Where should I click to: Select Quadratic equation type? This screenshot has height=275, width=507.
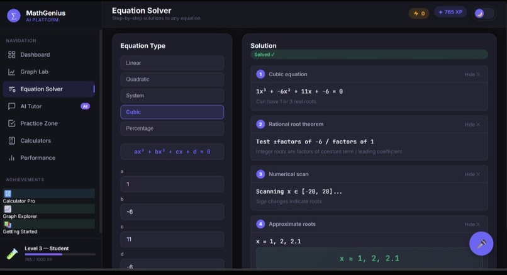(x=172, y=79)
